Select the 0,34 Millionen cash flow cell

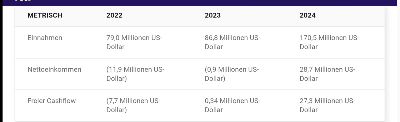233,105
